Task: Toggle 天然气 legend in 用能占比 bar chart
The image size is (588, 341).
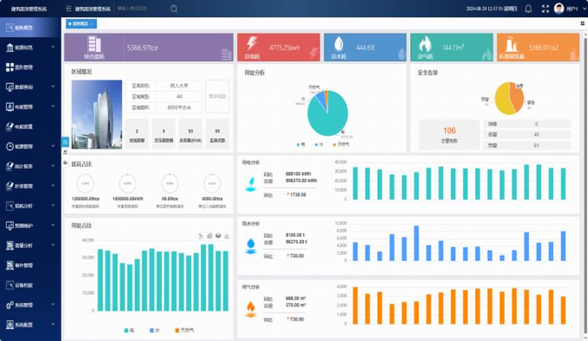Action: click(181, 330)
